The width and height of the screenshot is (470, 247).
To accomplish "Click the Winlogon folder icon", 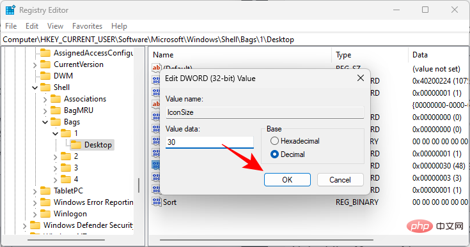I will tap(45, 214).
